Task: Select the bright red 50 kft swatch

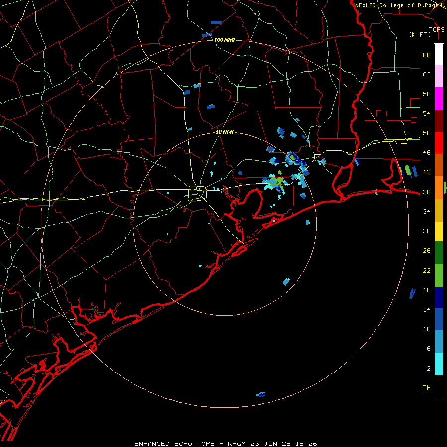Action: (439, 144)
